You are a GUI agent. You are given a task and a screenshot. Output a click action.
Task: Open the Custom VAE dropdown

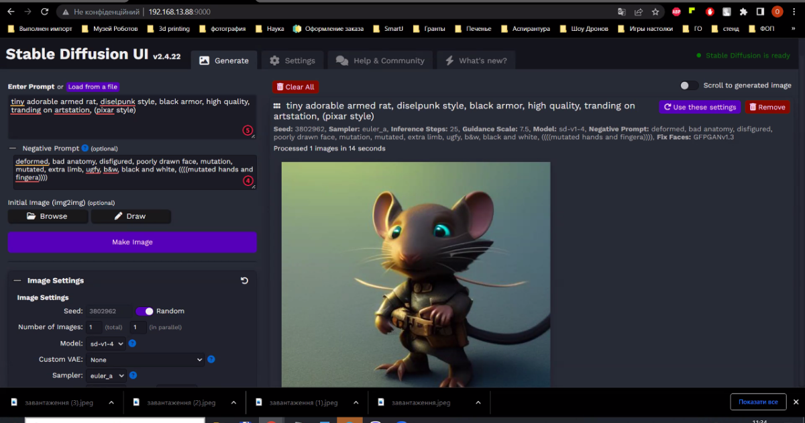tap(146, 360)
